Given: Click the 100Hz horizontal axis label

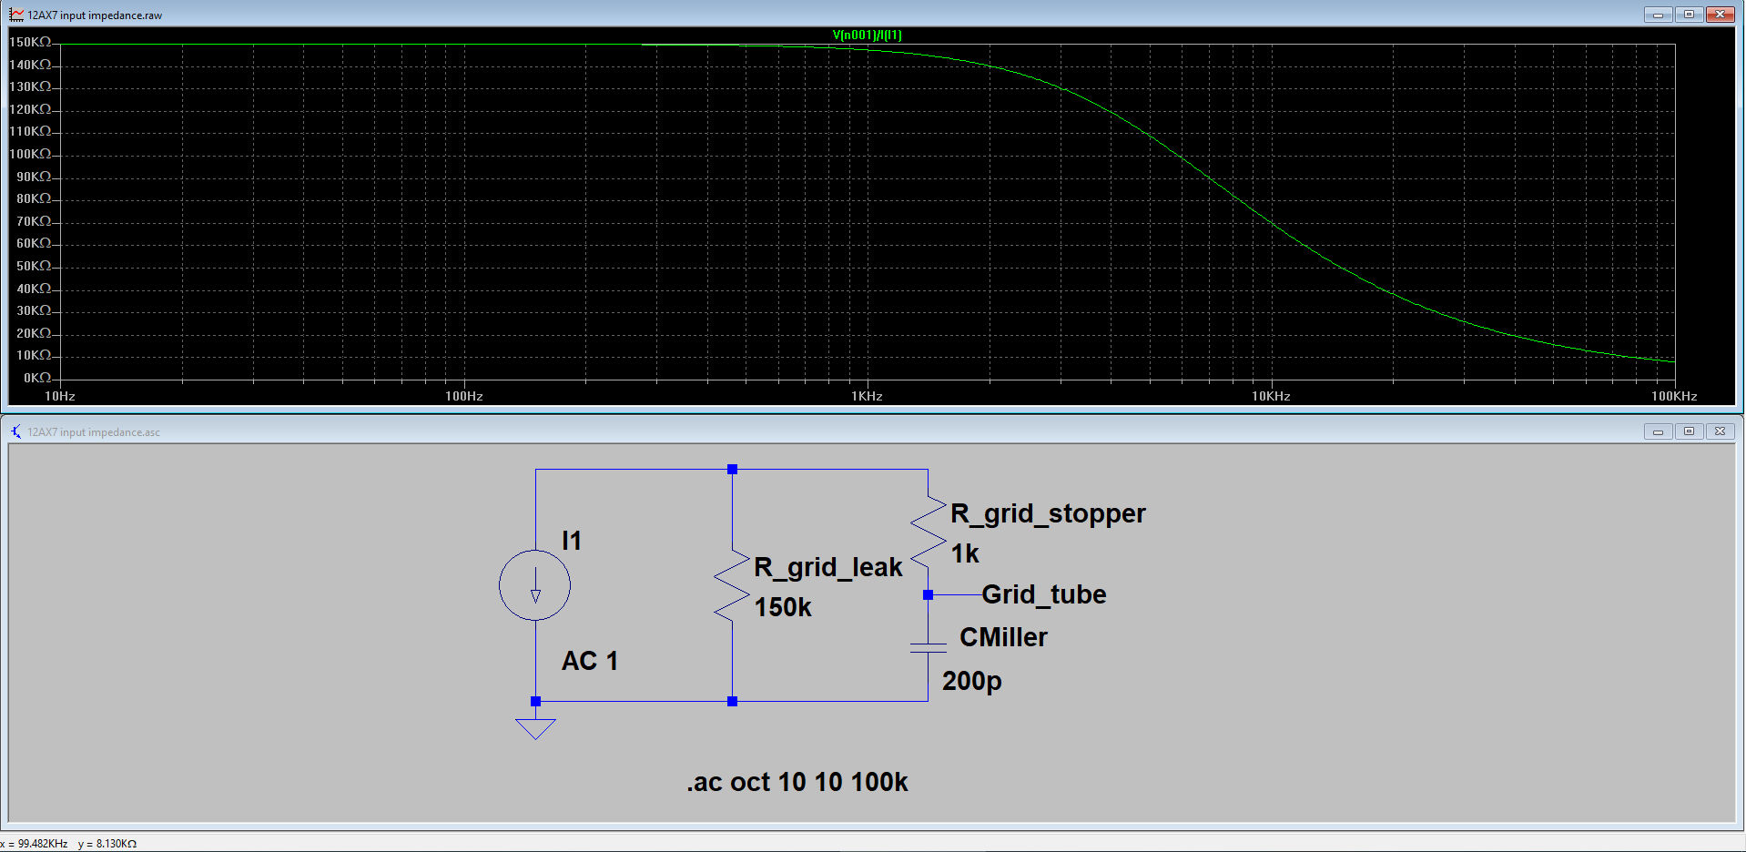Looking at the screenshot, I should [x=463, y=396].
